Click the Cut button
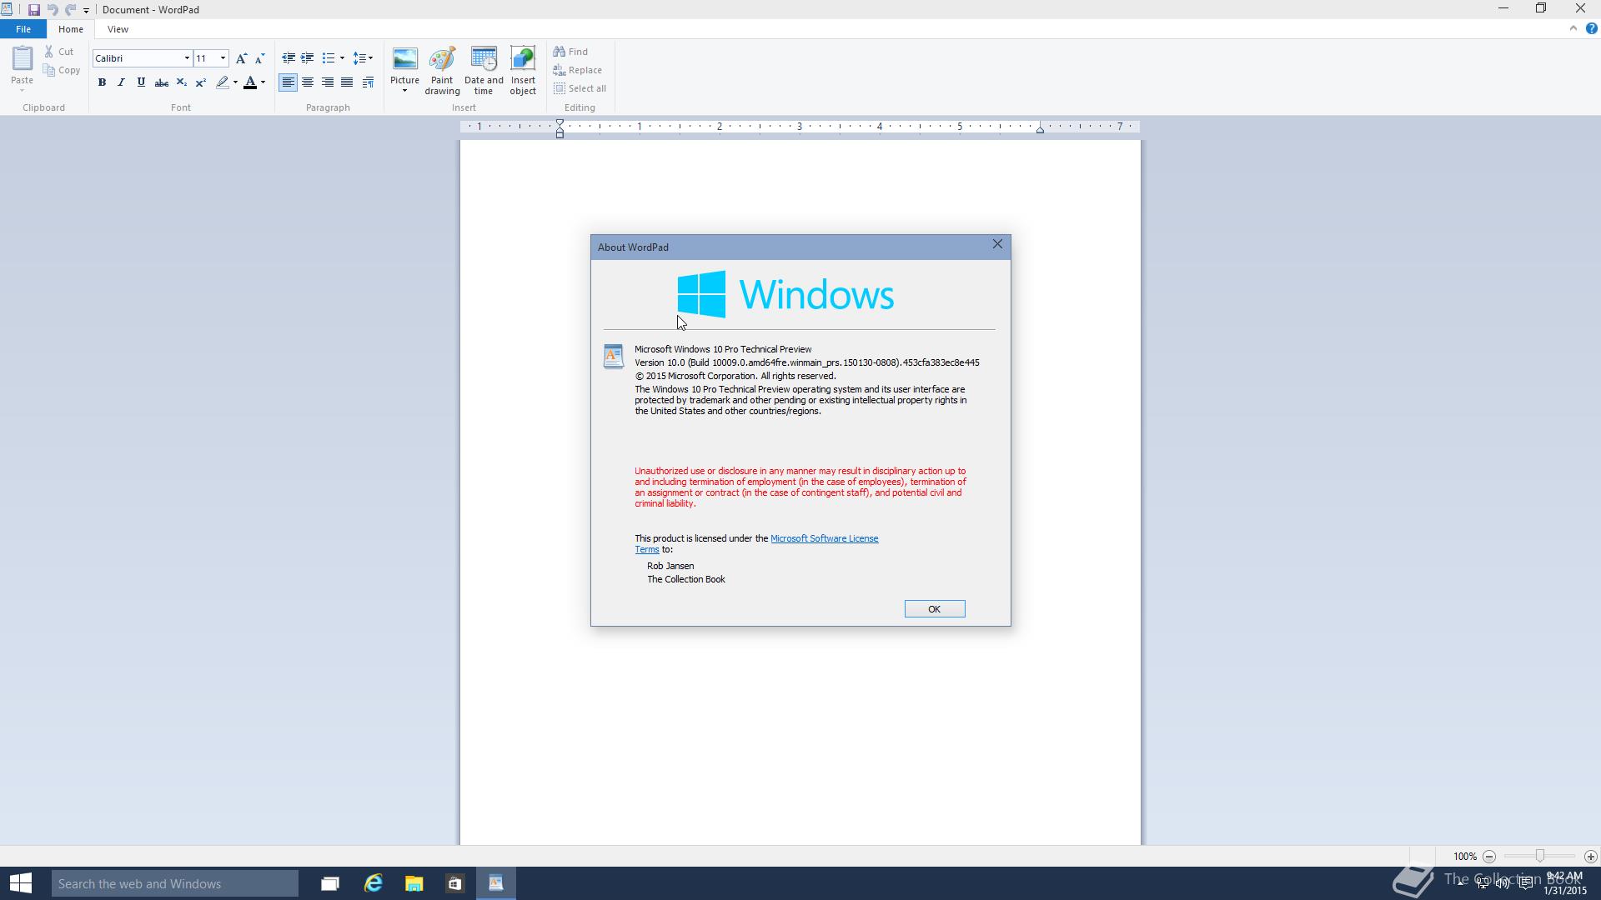Image resolution: width=1601 pixels, height=900 pixels. [60, 52]
